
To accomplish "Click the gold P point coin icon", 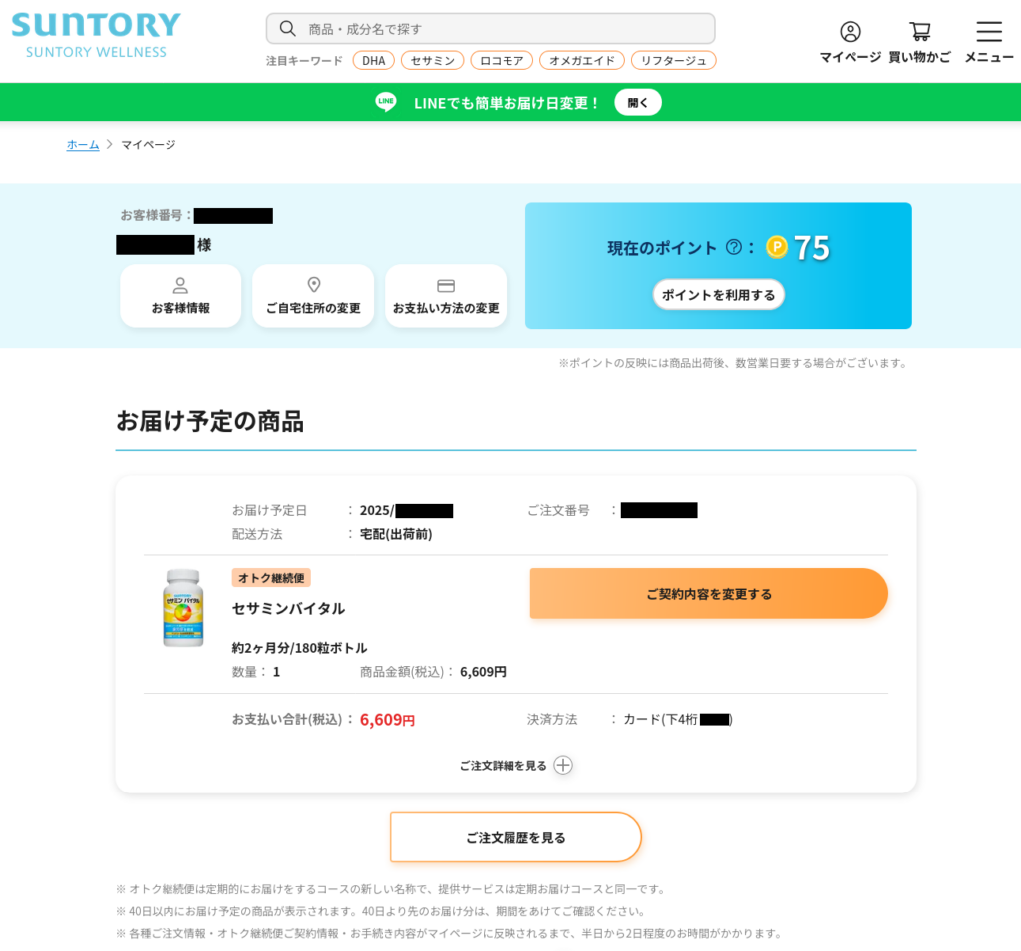I will (777, 247).
